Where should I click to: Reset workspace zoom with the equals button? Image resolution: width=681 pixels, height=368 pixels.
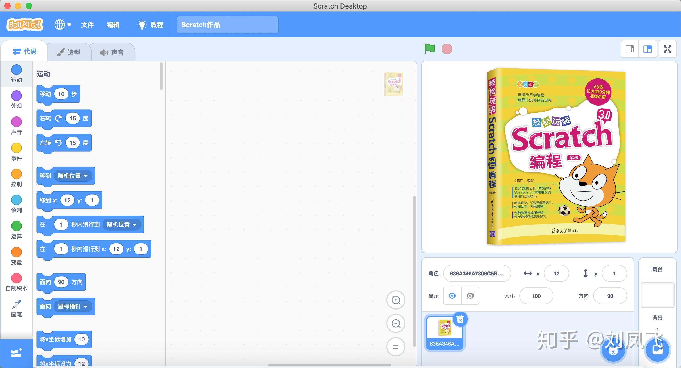tap(396, 347)
